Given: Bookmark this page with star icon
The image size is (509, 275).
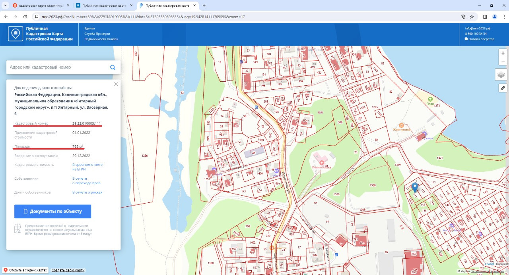Looking at the screenshot, I should tap(472, 17).
